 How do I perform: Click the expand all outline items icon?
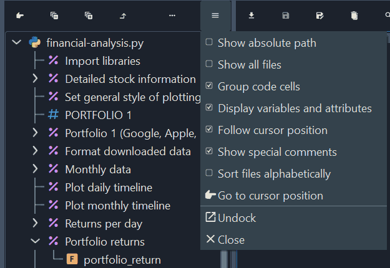[x=89, y=16]
